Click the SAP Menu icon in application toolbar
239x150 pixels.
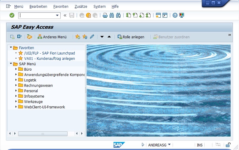coord(19,37)
